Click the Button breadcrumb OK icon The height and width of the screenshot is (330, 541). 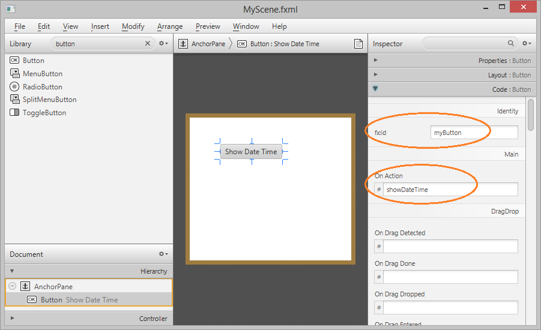[x=242, y=44]
